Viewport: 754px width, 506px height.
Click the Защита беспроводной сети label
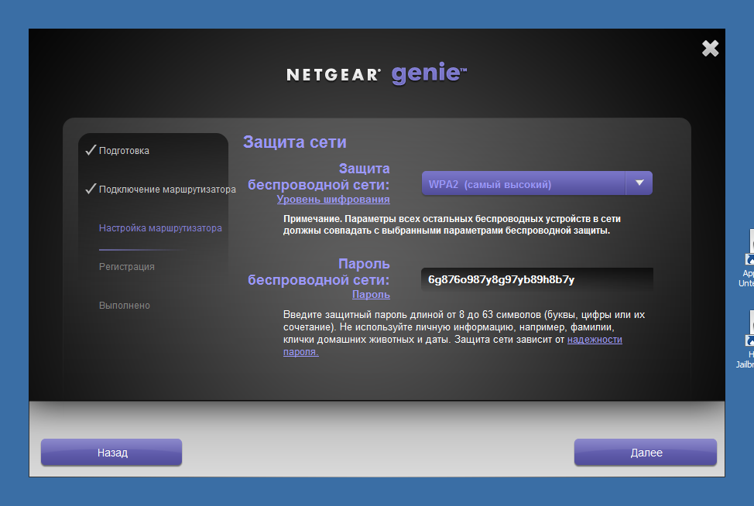[x=318, y=176]
